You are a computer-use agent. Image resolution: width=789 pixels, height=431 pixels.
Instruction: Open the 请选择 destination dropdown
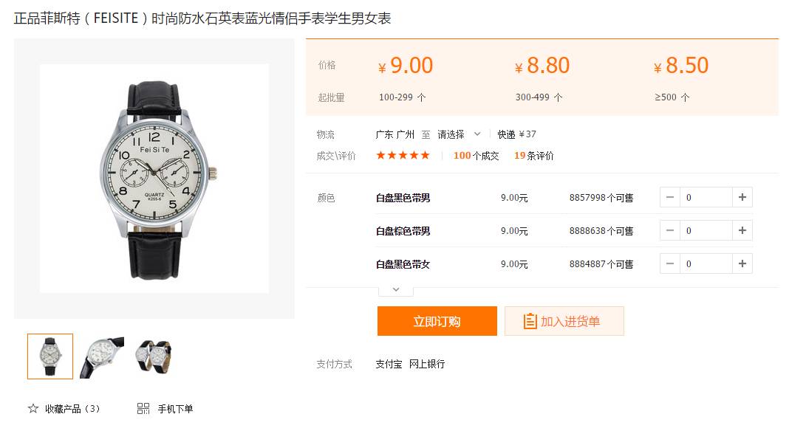point(459,134)
